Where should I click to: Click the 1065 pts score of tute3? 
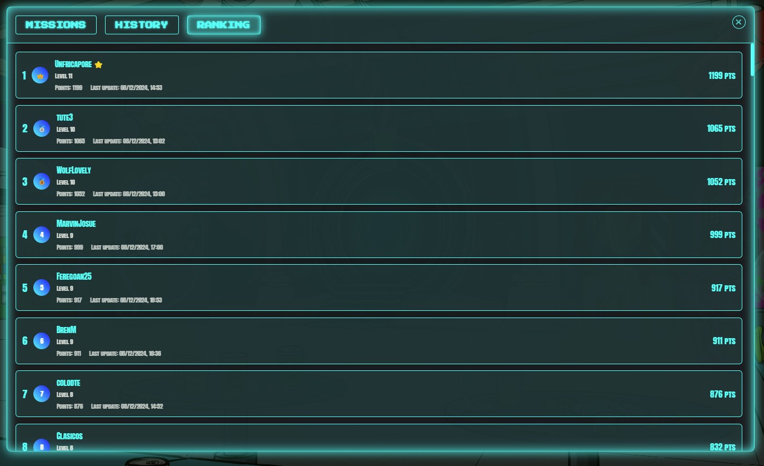click(721, 128)
